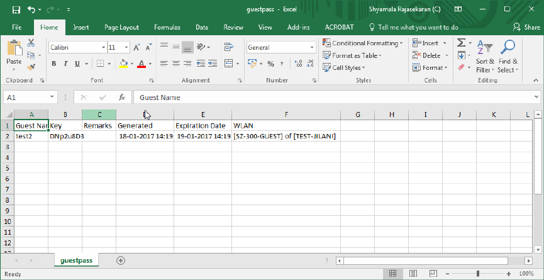Click the Cut scissors icon
The image size is (544, 280).
click(31, 43)
